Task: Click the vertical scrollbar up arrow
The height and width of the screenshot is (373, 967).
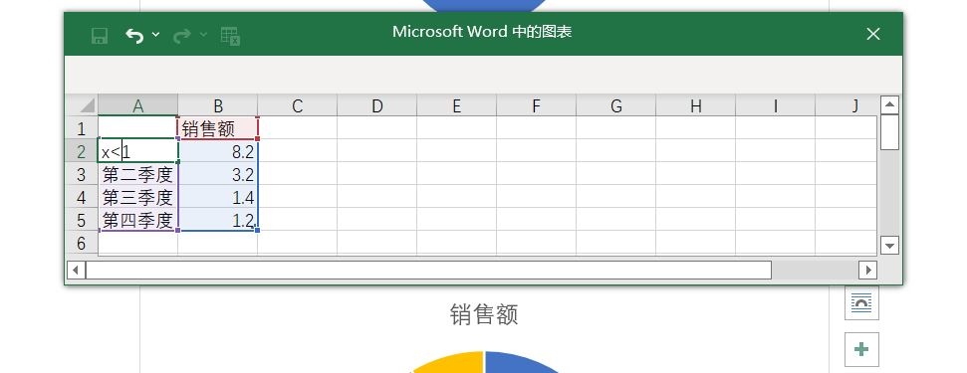Action: [x=889, y=104]
